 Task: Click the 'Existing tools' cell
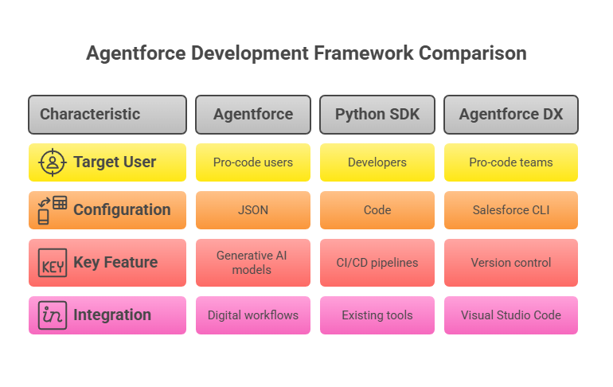coord(377,315)
